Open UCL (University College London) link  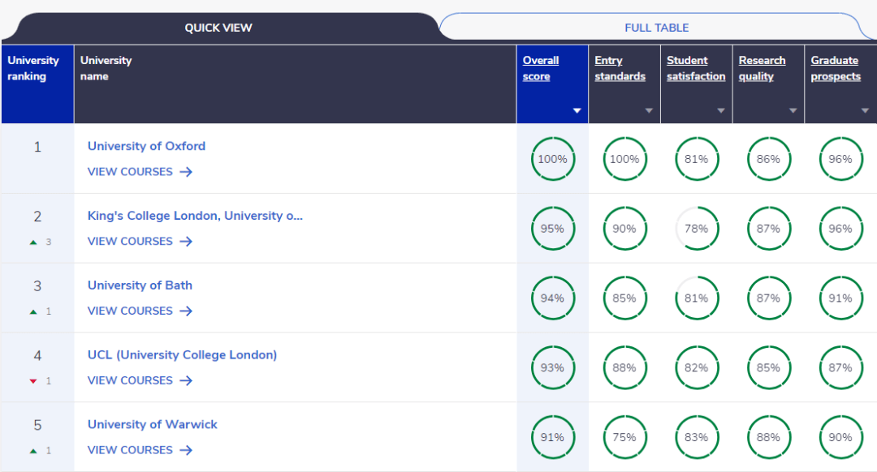click(183, 354)
